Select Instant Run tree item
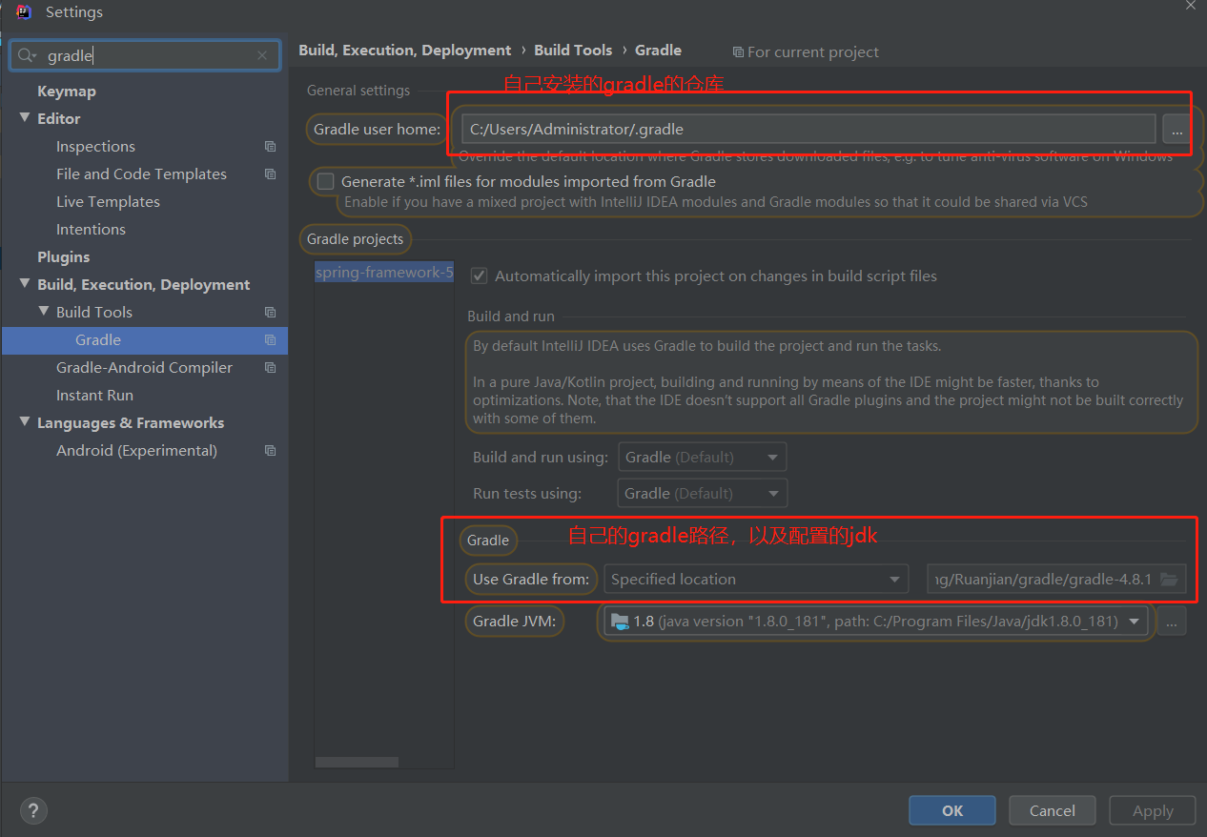This screenshot has height=837, width=1207. (94, 396)
